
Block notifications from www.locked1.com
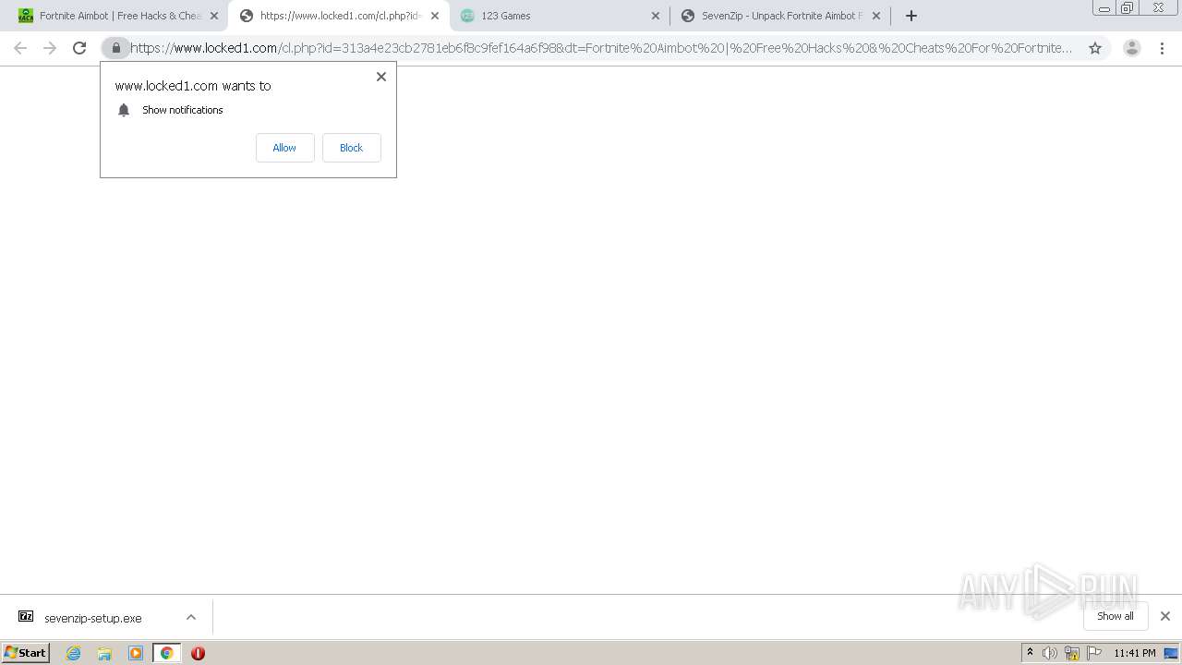[x=351, y=148]
